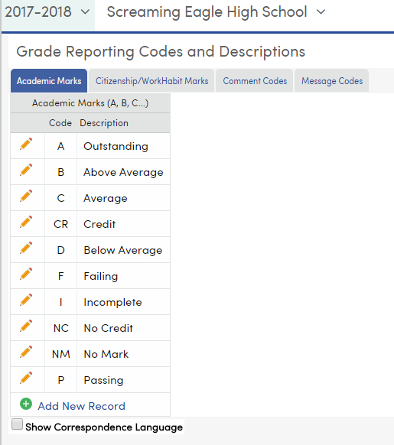Select the code cell 'NM'
The height and width of the screenshot is (445, 394).
click(x=60, y=354)
